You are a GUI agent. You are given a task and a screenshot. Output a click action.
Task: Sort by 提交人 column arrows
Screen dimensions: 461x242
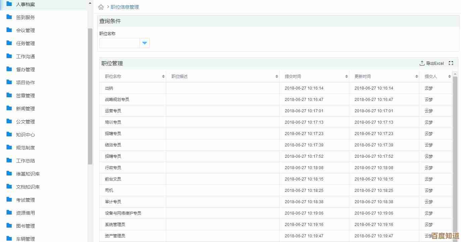(449, 77)
